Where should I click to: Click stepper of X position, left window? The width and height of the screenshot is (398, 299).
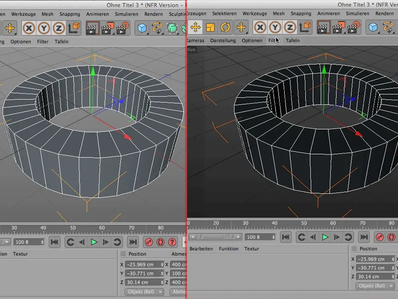162,265
